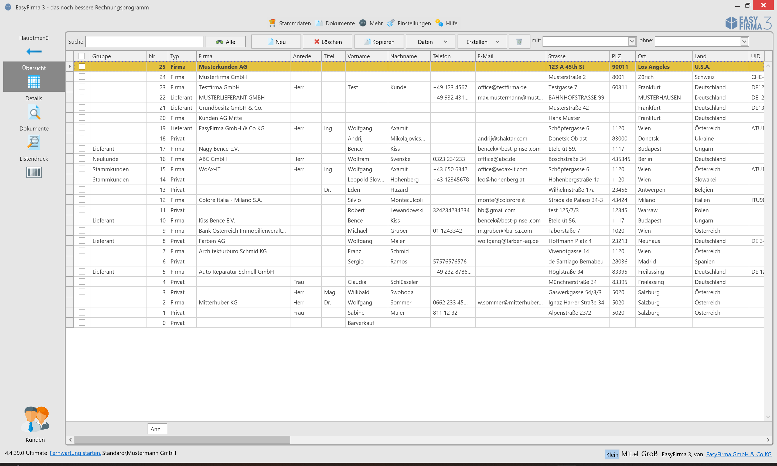This screenshot has width=777, height=466.
Task: Open the Details magnifier icon
Action: 34,113
